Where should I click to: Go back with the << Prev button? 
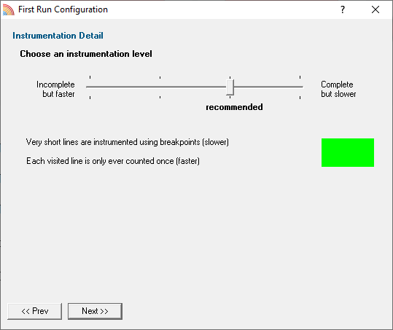tap(34, 311)
